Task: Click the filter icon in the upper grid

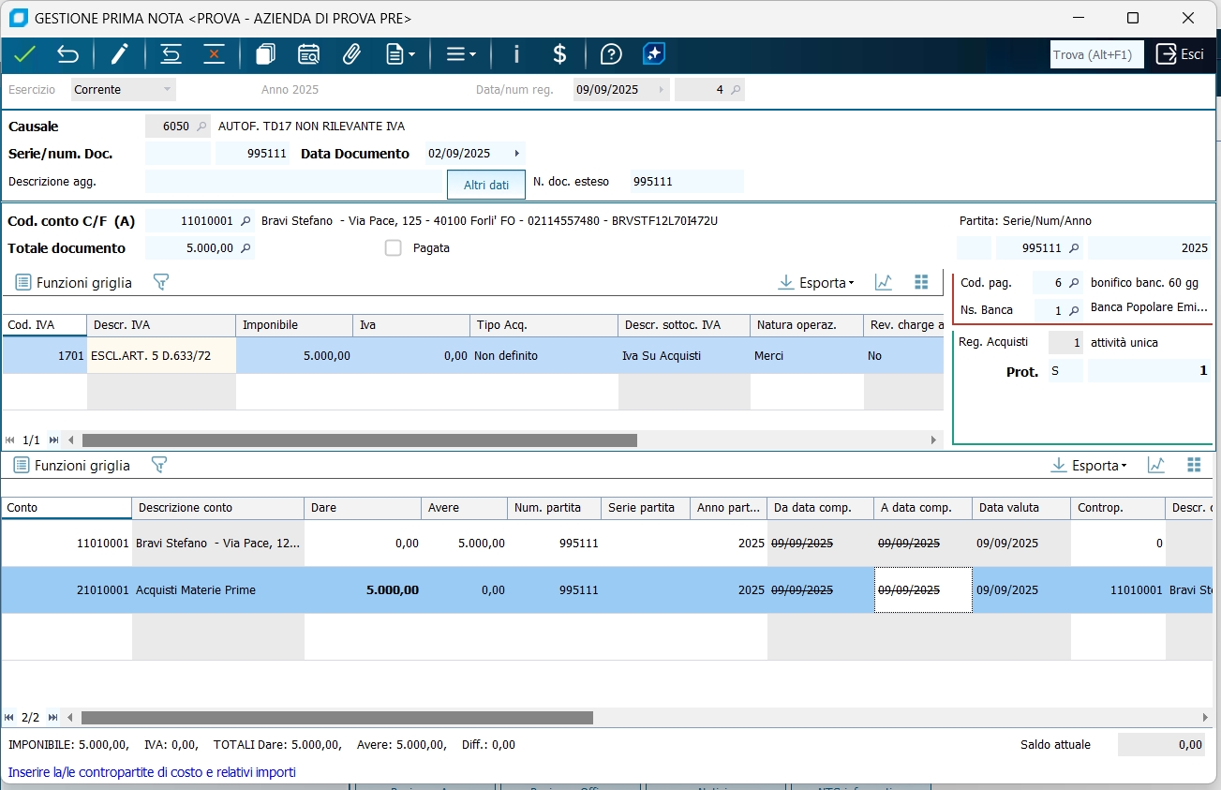Action: pos(160,282)
